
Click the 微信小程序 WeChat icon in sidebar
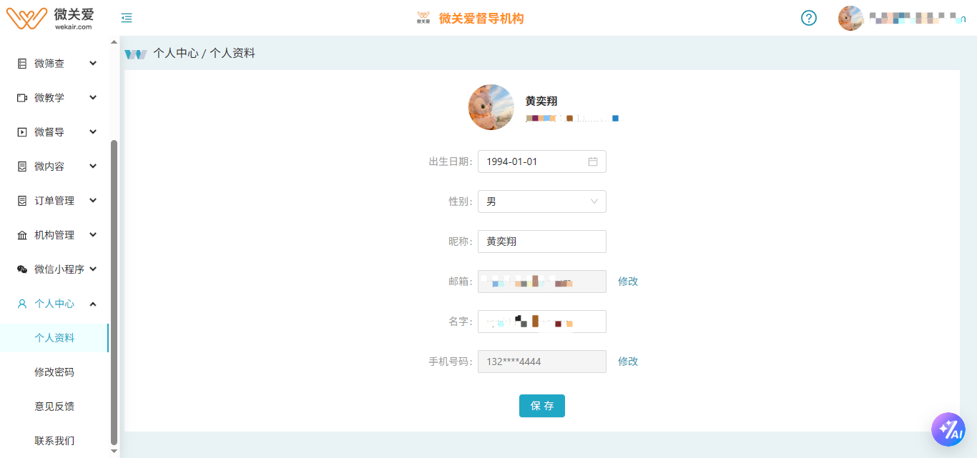(22, 269)
